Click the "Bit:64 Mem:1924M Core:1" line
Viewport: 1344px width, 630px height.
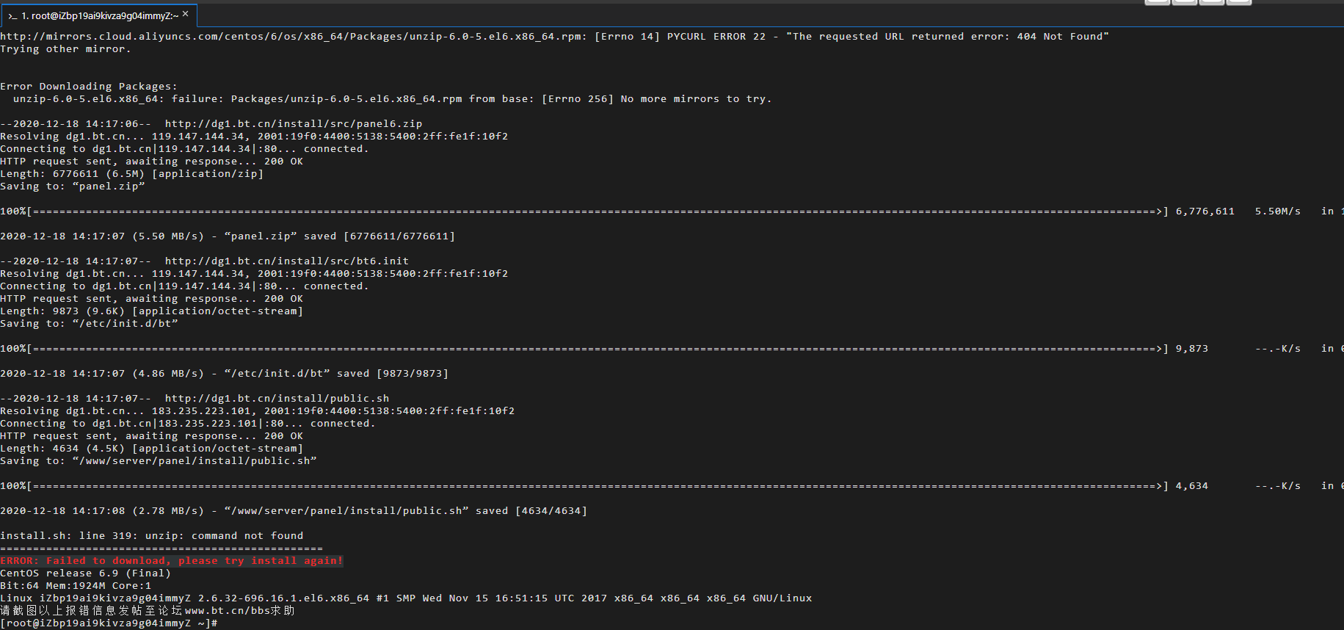76,586
